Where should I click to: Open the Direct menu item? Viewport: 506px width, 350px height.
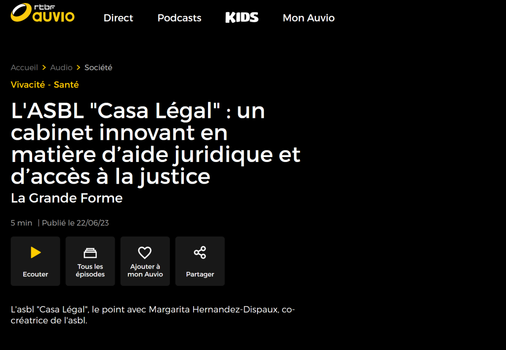coord(118,18)
